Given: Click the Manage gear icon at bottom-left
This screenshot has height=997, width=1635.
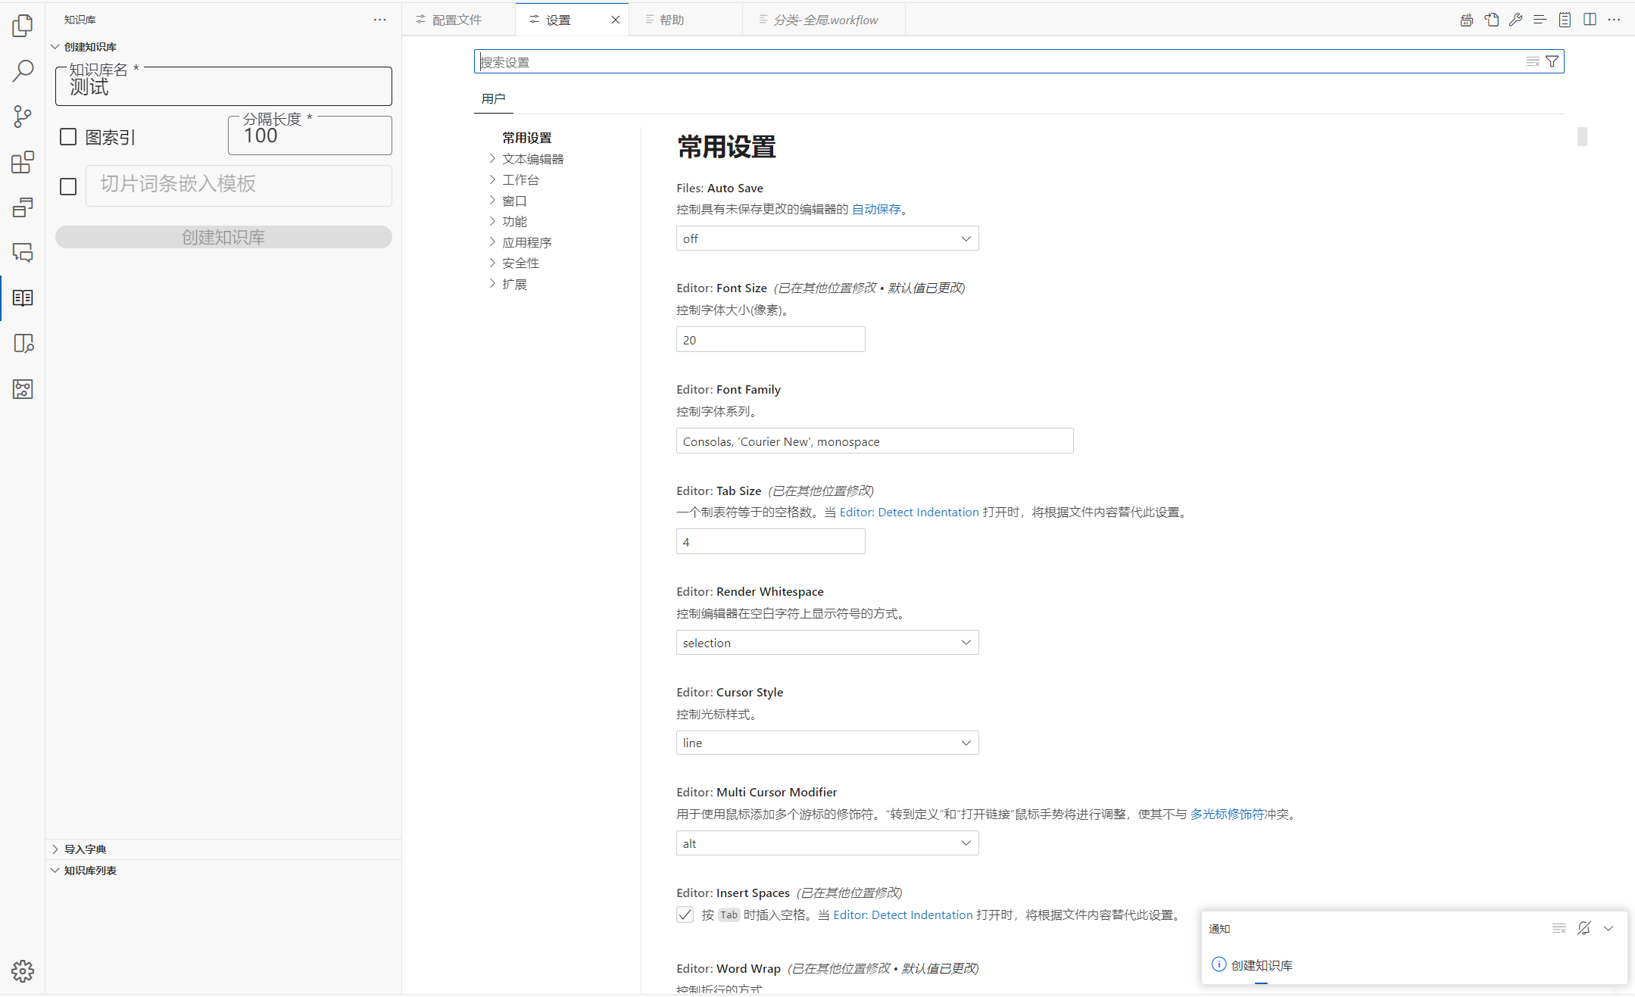Looking at the screenshot, I should (x=23, y=971).
